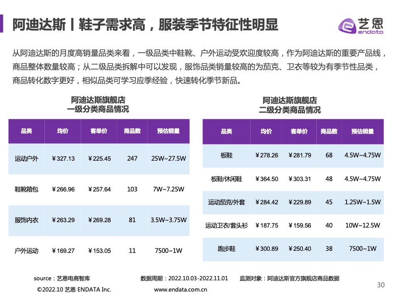
Task: Click 客单价 header in right table
Action: (x=299, y=132)
